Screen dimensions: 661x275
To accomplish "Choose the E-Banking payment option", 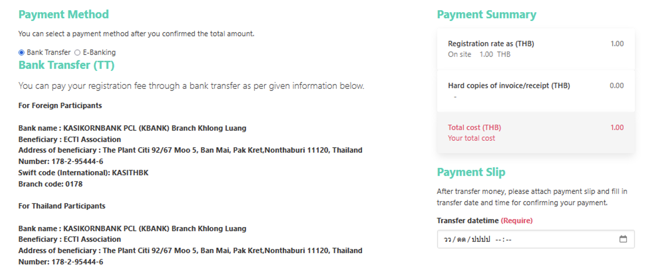I will (x=77, y=53).
